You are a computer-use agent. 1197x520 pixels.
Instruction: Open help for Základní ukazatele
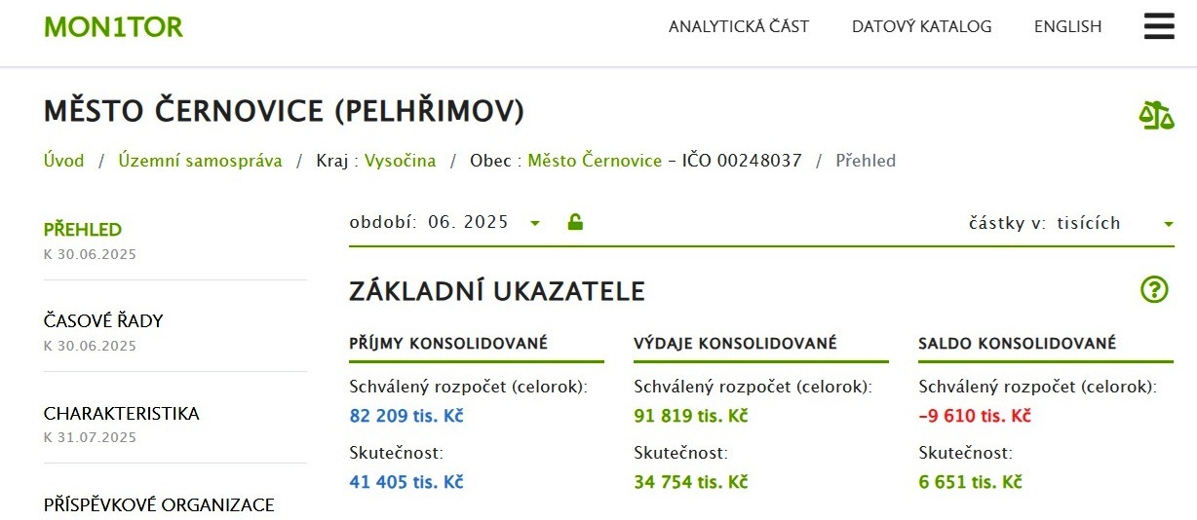[x=1154, y=289]
